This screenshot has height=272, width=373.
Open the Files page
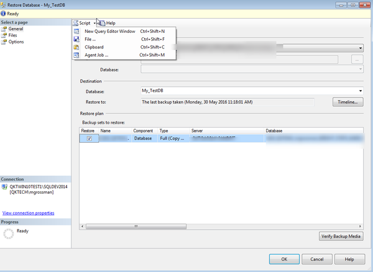pos(12,35)
